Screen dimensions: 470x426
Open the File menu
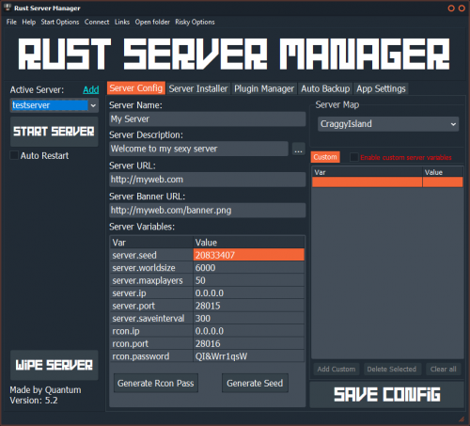(11, 22)
